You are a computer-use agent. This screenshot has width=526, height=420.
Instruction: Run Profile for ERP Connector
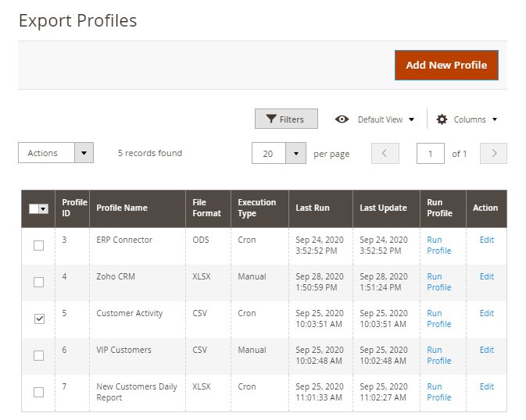[438, 245]
